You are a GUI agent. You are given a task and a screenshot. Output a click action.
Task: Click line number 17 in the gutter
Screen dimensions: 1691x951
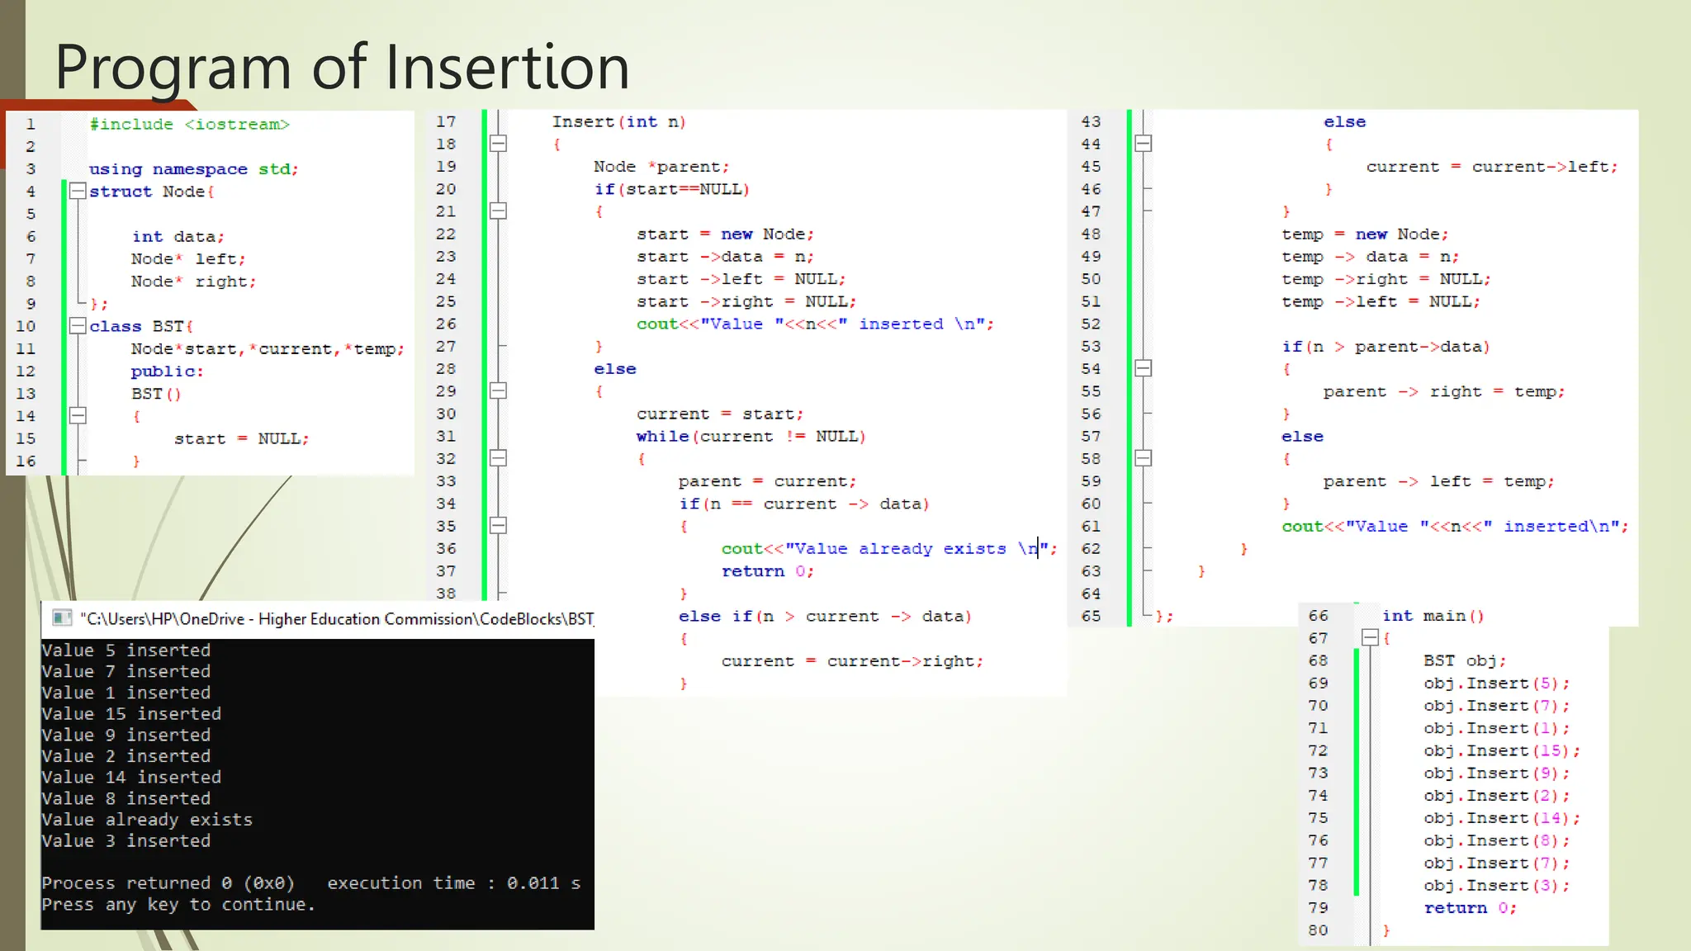446,122
